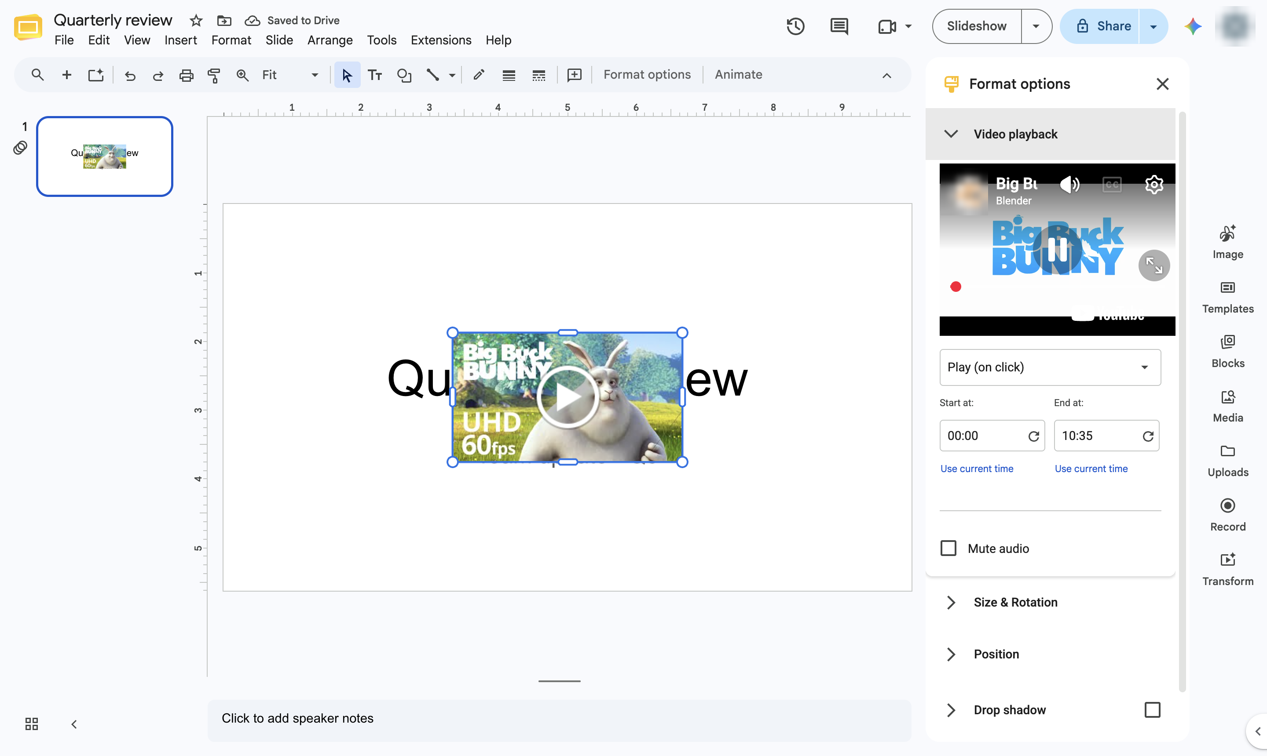1267x756 pixels.
Task: Open grid view icon at bottom left
Action: coord(32,724)
